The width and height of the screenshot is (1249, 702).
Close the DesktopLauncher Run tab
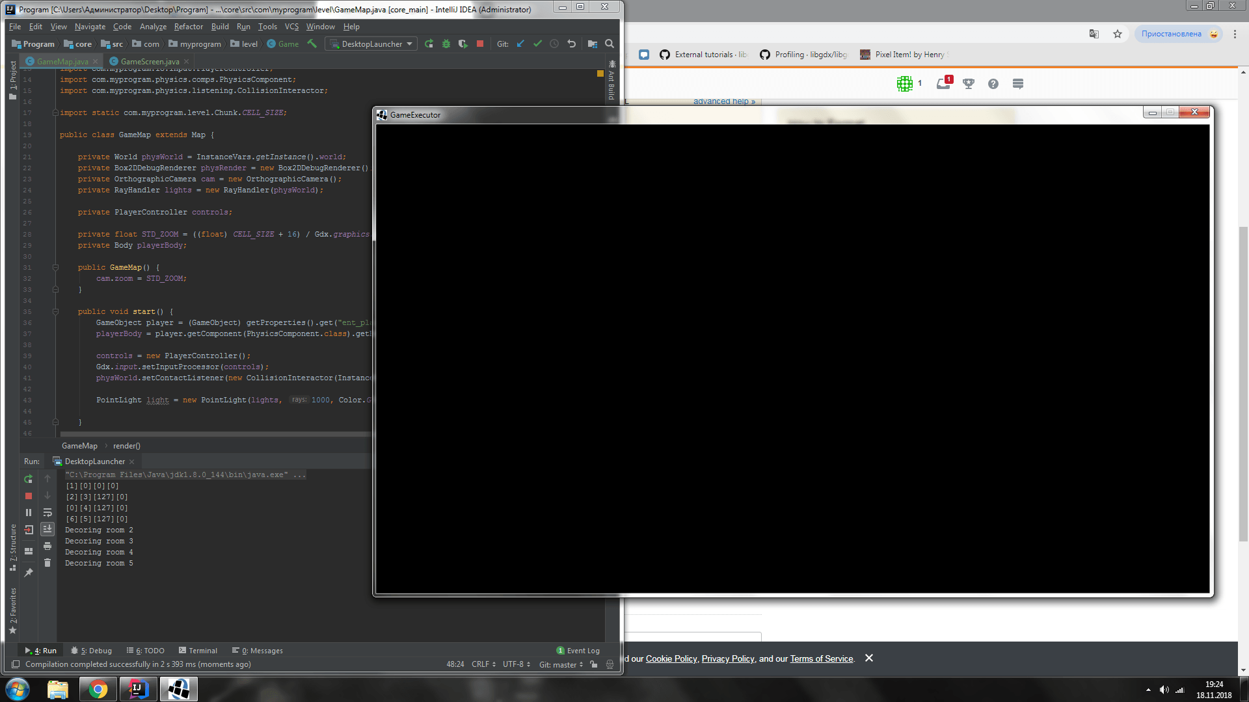tap(131, 462)
